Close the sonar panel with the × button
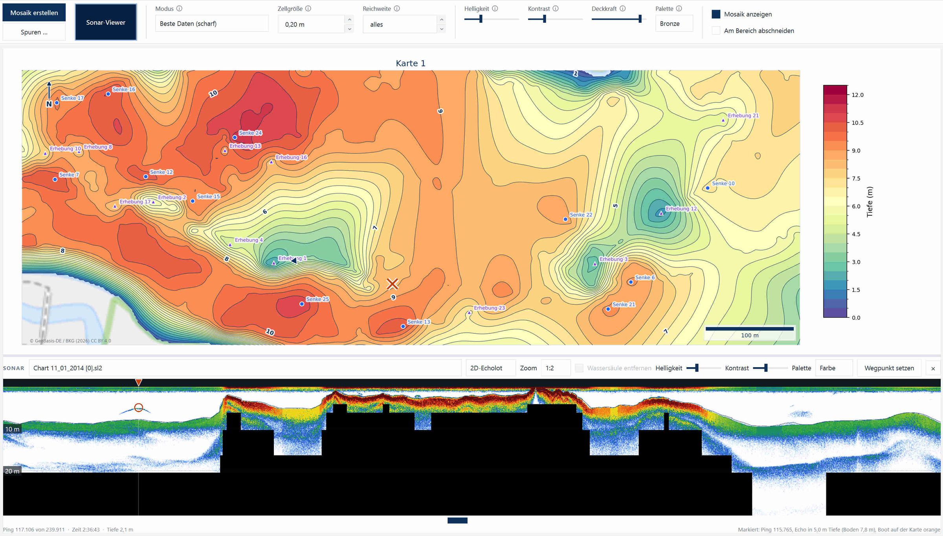 tap(933, 368)
